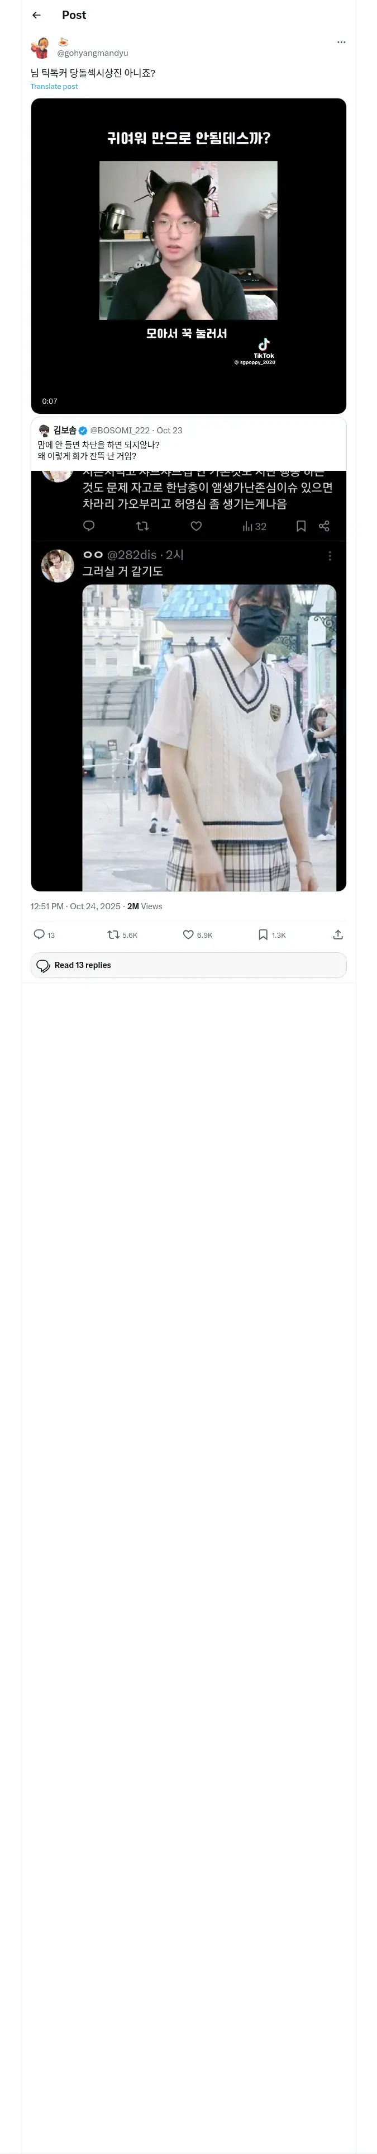This screenshot has height=2154, width=377.
Task: Click the vertical dots beside @282dis
Action: (330, 556)
